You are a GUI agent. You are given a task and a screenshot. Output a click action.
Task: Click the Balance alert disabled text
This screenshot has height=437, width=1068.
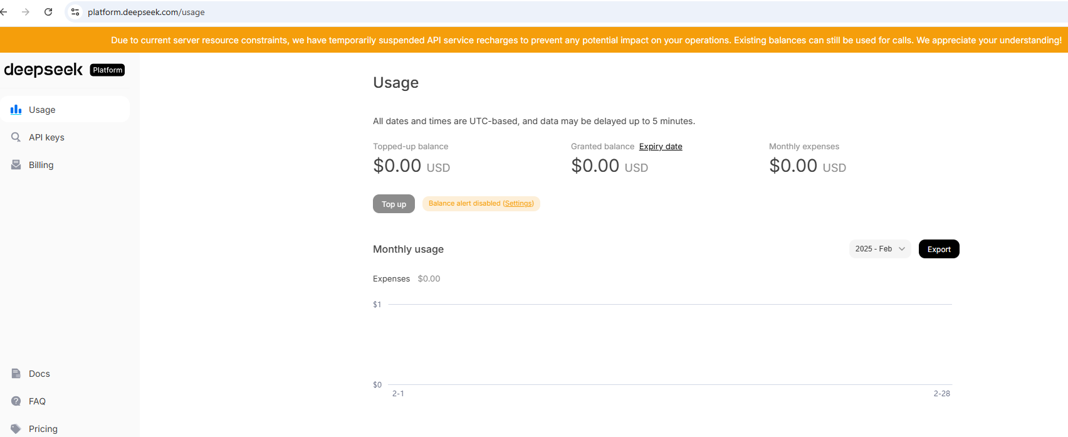[464, 204]
